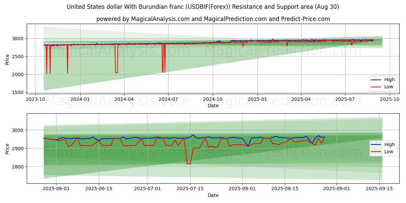Click the '2025-07' x-axis tick label
Viewport: 406px width, 203px height.
(345, 99)
